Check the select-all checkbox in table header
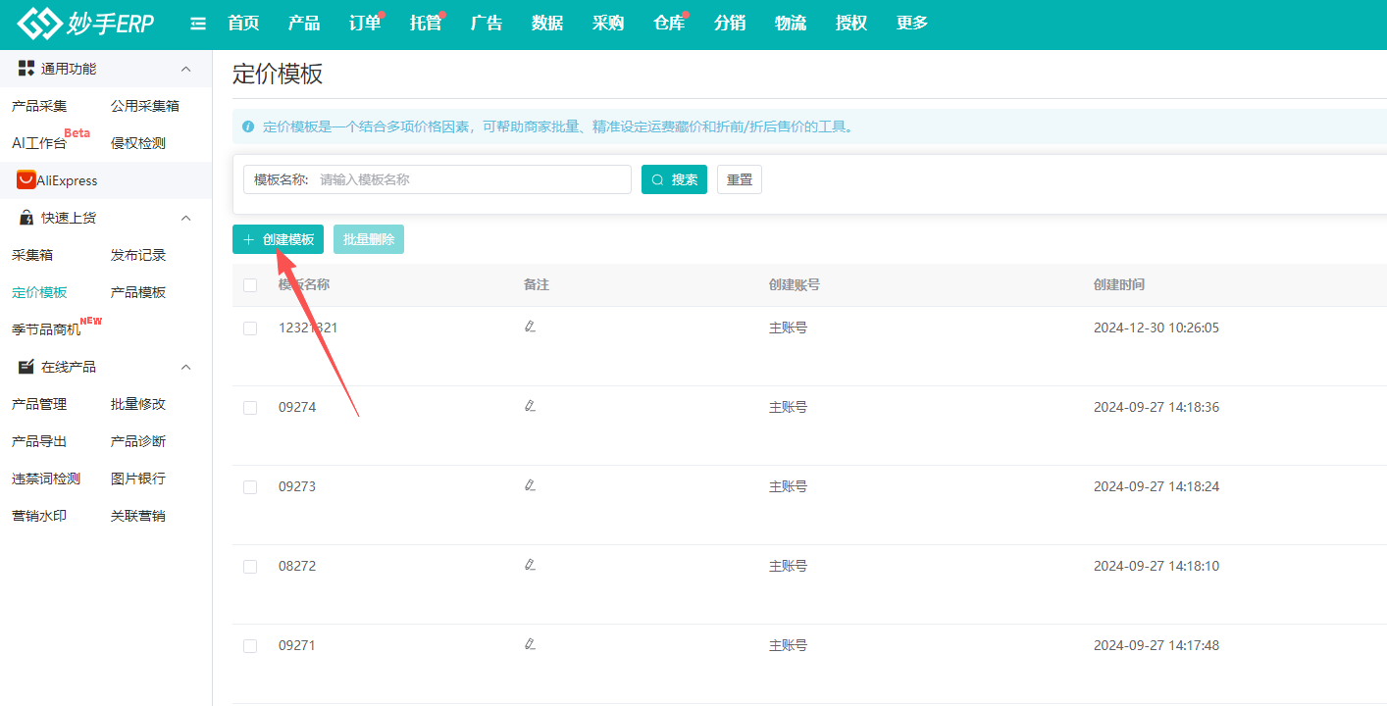Viewport: 1387px width, 706px height. coord(250,284)
